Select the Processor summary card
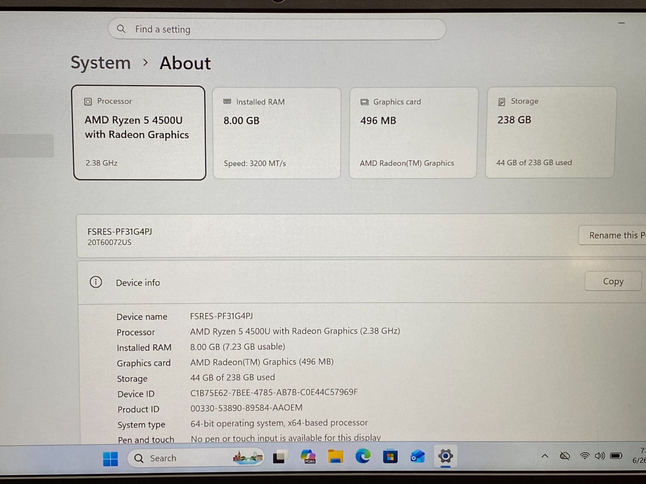The width and height of the screenshot is (646, 484). [x=139, y=133]
